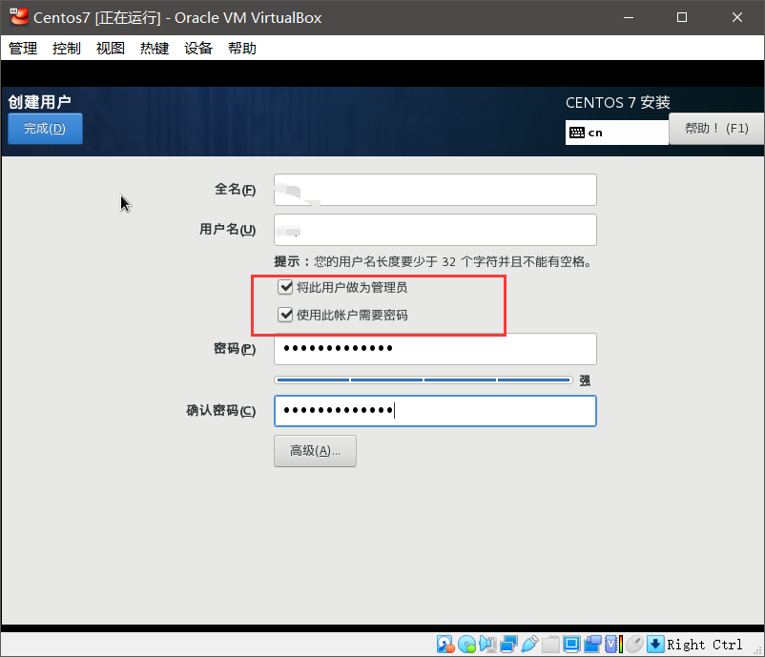
Task: Uncheck 使用此帐户需要密码
Action: pos(286,314)
